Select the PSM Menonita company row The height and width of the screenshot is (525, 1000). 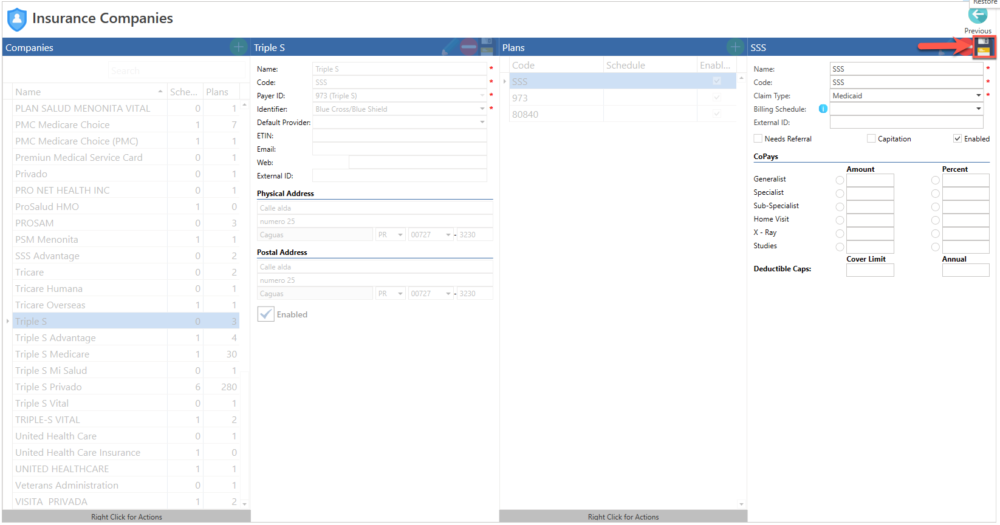coord(126,239)
